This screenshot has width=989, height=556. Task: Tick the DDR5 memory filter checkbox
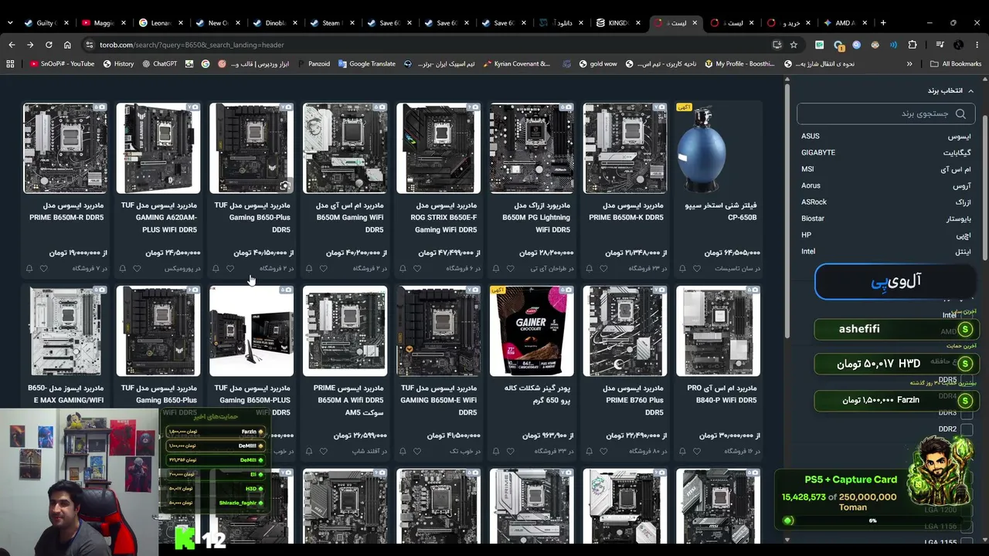[967, 380]
